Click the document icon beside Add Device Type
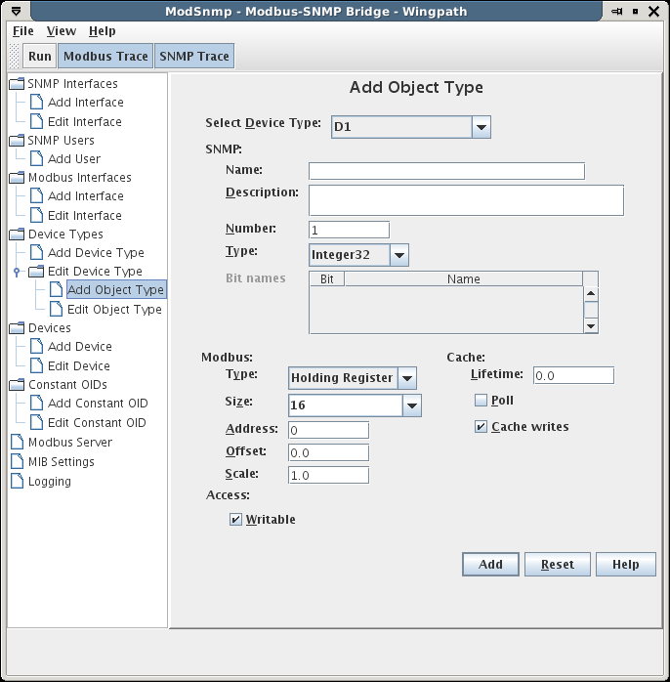This screenshot has height=682, width=670. [36, 253]
